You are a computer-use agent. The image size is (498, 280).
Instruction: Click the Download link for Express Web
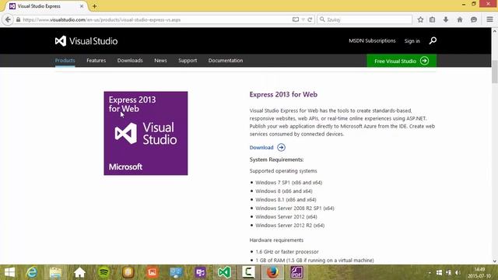(261, 147)
